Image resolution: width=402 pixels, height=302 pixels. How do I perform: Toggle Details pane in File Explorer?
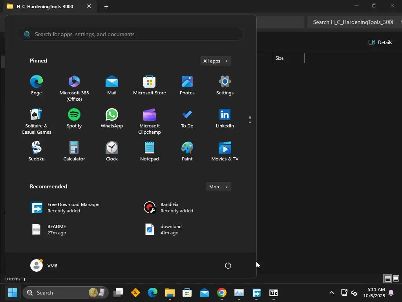[380, 42]
